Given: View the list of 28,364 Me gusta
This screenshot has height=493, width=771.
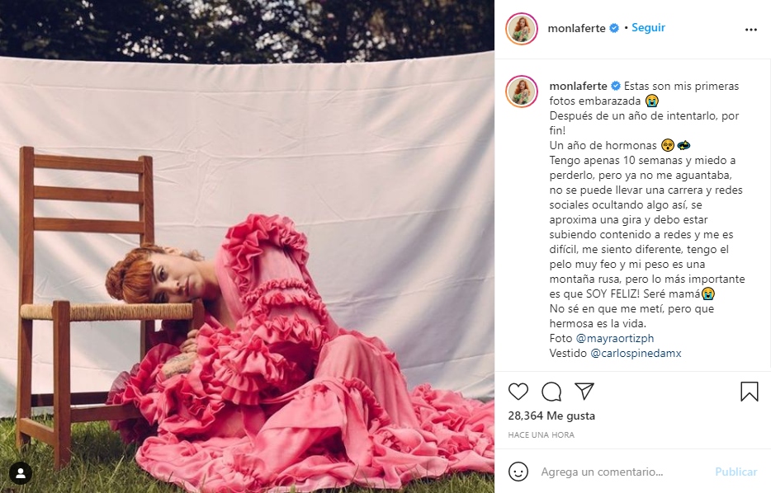Looking at the screenshot, I should (x=551, y=416).
